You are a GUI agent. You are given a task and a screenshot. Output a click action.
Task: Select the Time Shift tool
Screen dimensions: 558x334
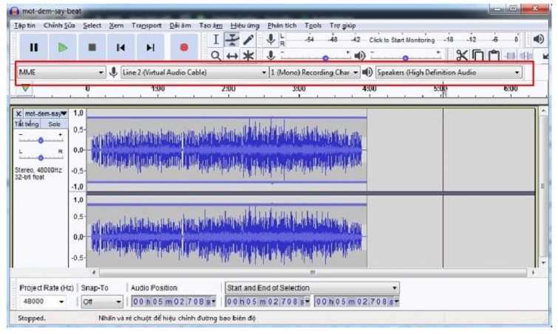(x=232, y=55)
